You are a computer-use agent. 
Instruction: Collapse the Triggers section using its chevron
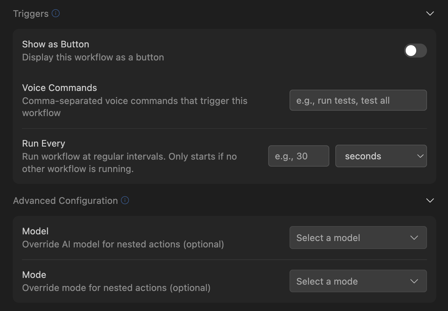[430, 13]
